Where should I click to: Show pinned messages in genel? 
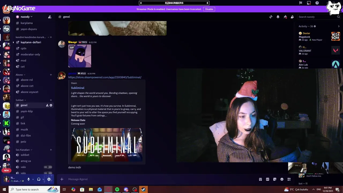click(x=285, y=17)
